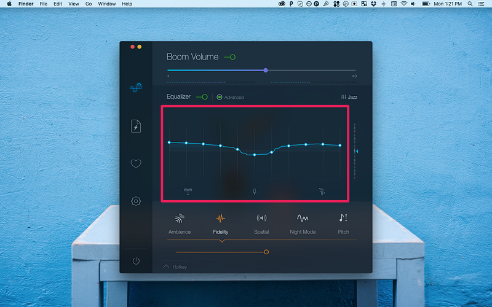
Task: Open the Help menu
Action: (127, 4)
